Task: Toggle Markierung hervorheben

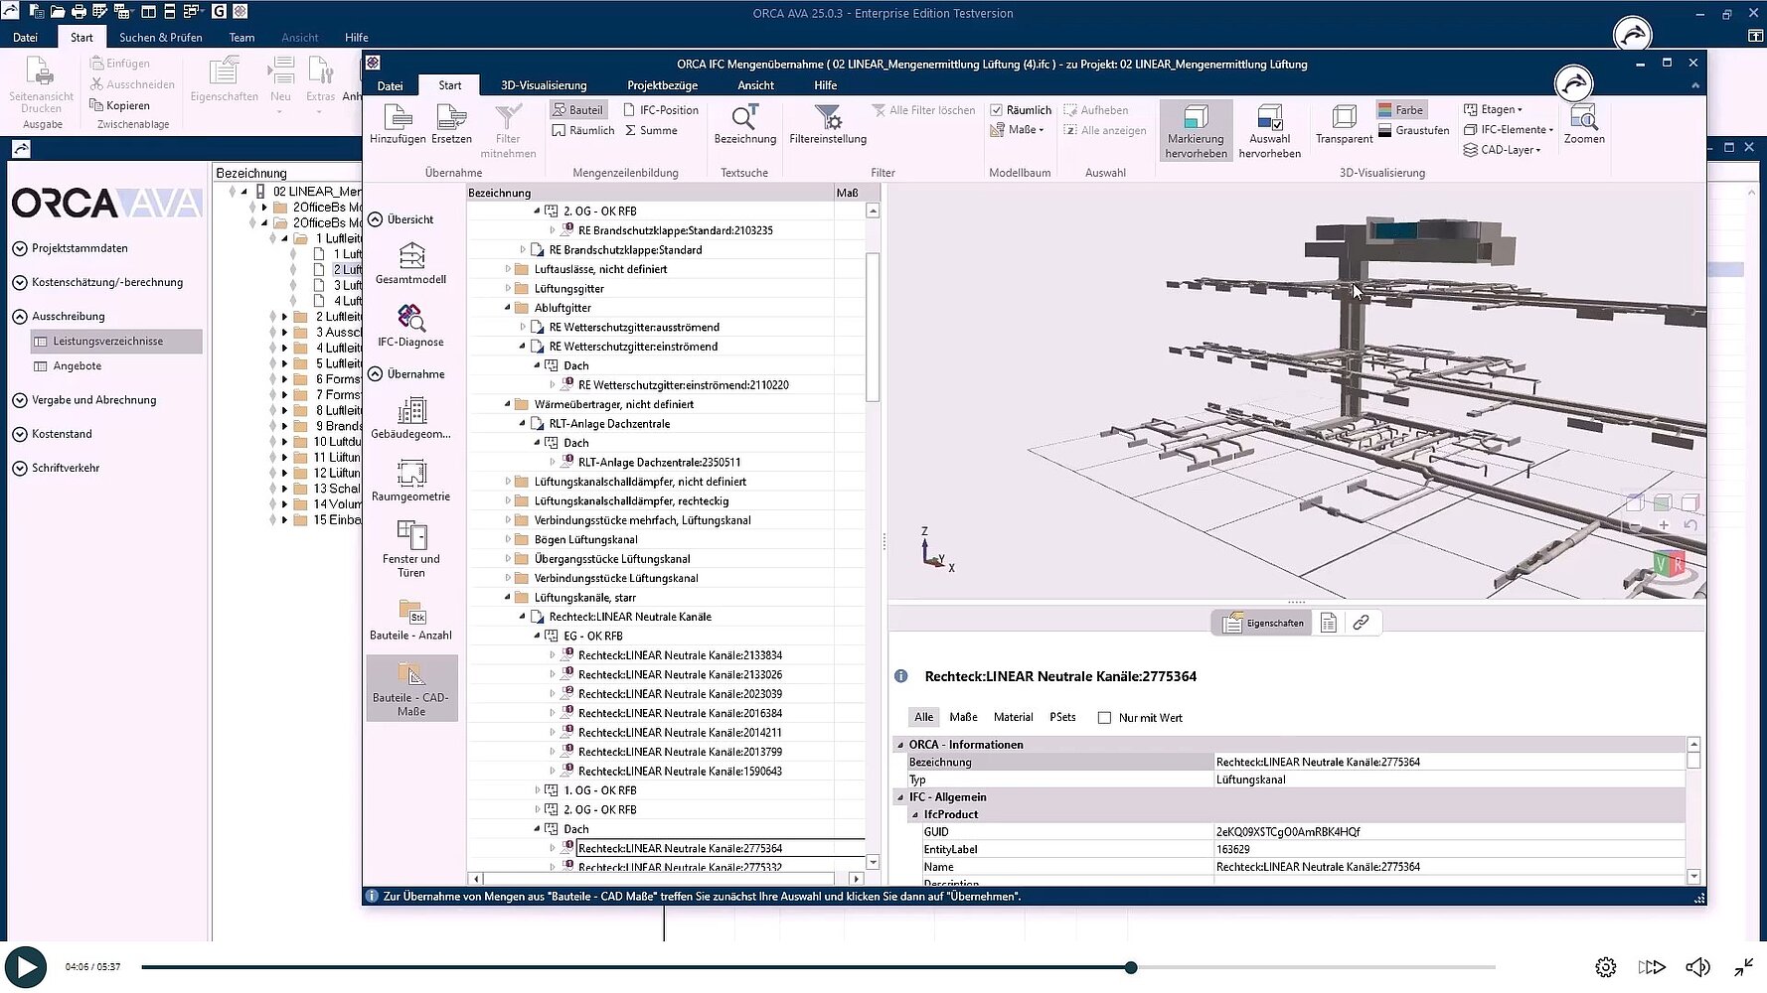Action: [1196, 131]
